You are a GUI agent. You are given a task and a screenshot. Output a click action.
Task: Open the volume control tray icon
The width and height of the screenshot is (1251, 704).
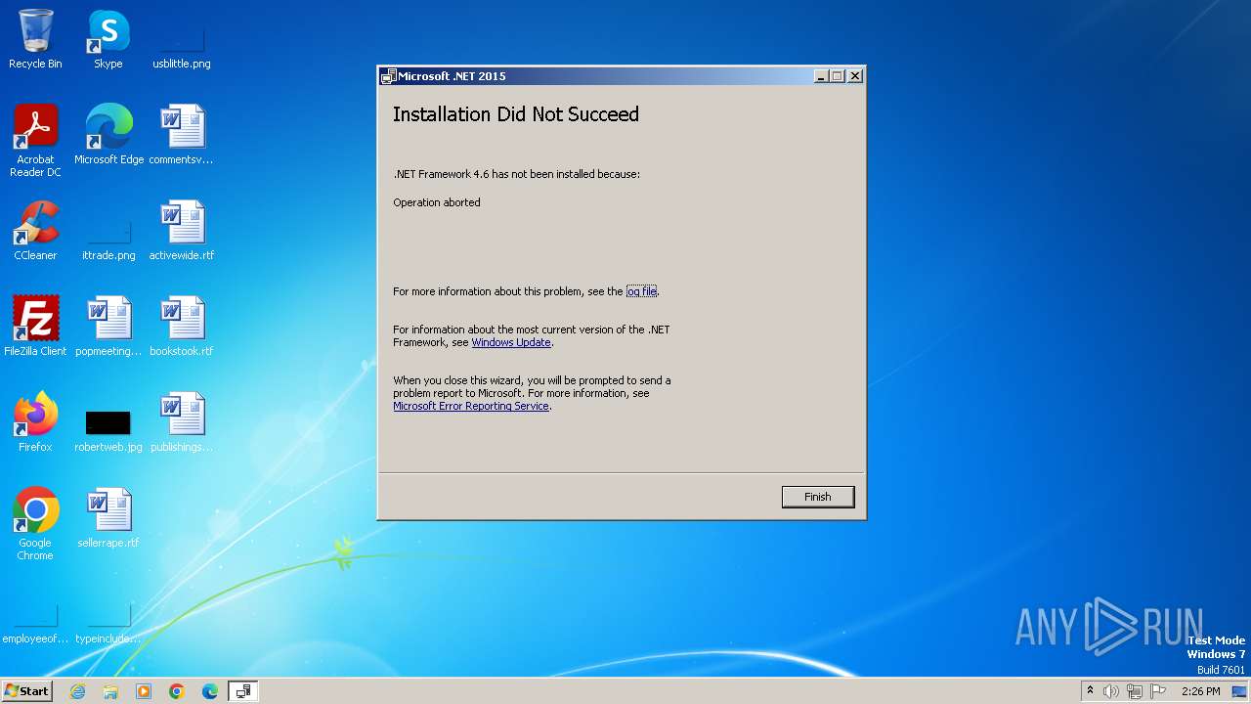tap(1111, 691)
